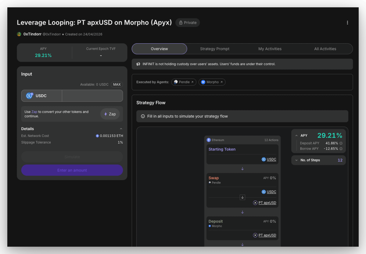Click the 0.001153 ETH network cost value

112,136
